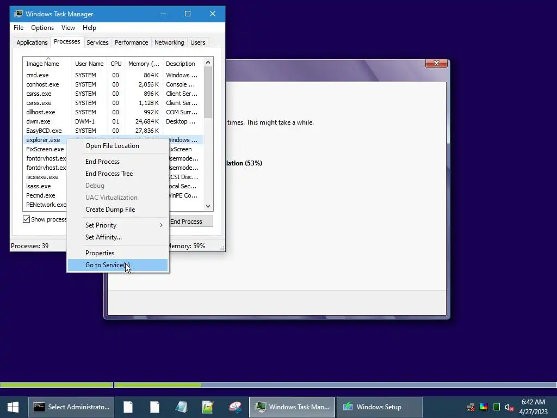Open the Windows Start button

pos(13,407)
